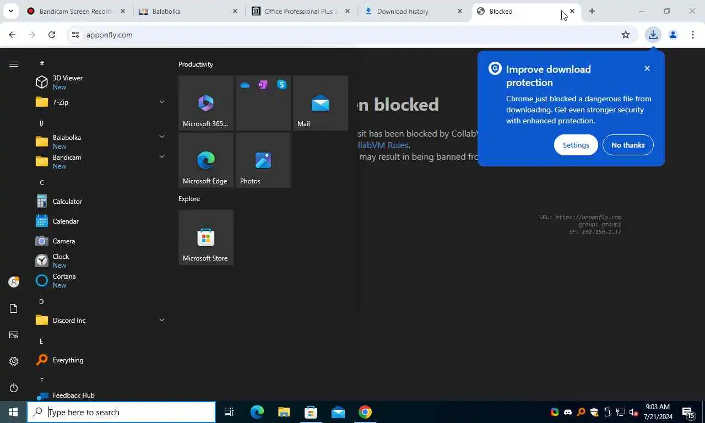The width and height of the screenshot is (705, 423).
Task: Switch to the Download history tab
Action: coord(414,11)
